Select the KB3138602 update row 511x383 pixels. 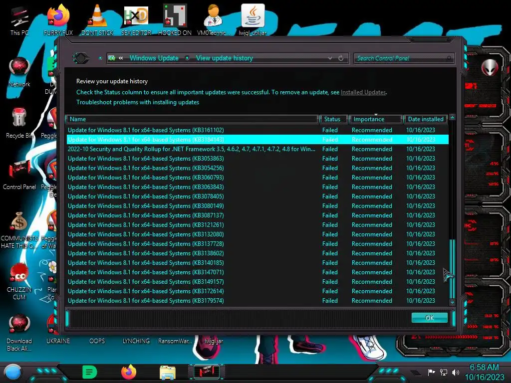pyautogui.click(x=257, y=253)
